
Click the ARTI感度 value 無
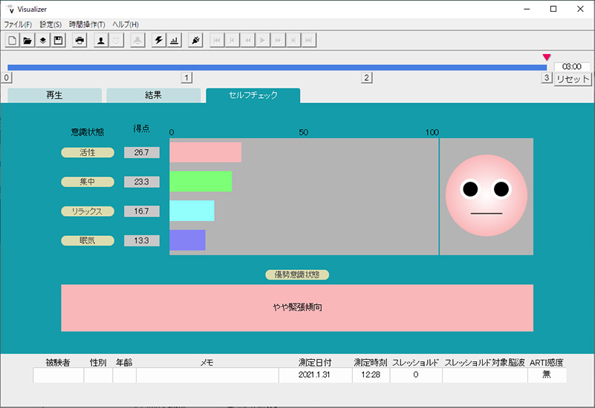click(547, 375)
